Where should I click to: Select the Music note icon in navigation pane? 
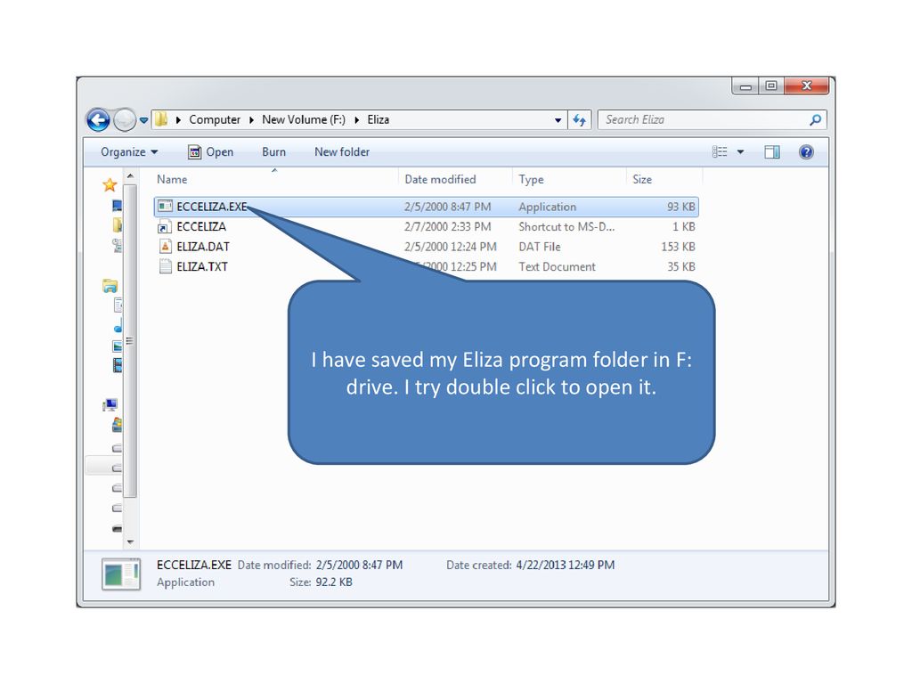click(x=118, y=325)
